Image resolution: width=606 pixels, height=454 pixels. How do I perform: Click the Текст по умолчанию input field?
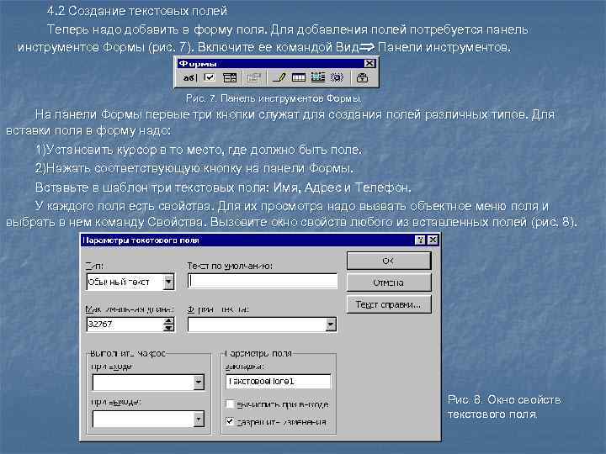pos(263,281)
